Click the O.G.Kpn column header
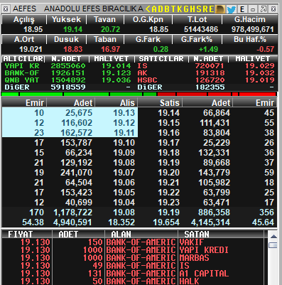Viewport: 282px width, 285px height. 148,20
